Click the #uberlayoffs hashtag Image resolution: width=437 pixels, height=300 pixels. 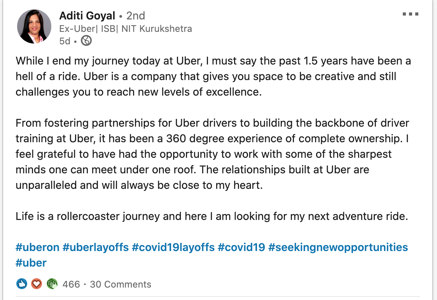pos(96,247)
